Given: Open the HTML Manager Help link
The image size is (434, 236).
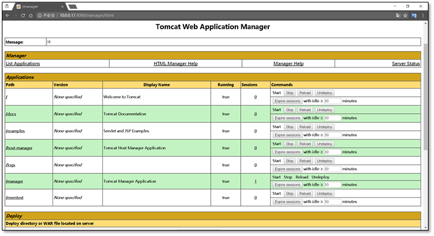Looking at the screenshot, I should coord(176,63).
